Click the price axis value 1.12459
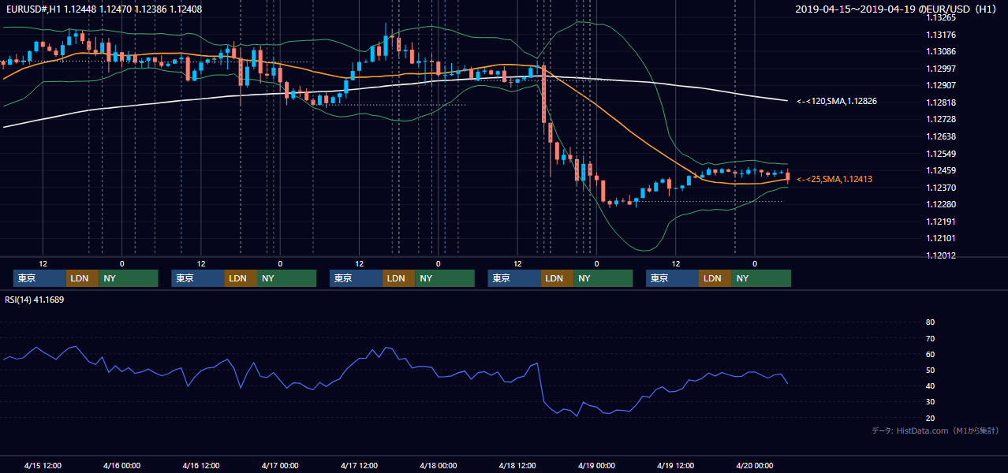This screenshot has height=473, width=1008. pyautogui.click(x=941, y=171)
